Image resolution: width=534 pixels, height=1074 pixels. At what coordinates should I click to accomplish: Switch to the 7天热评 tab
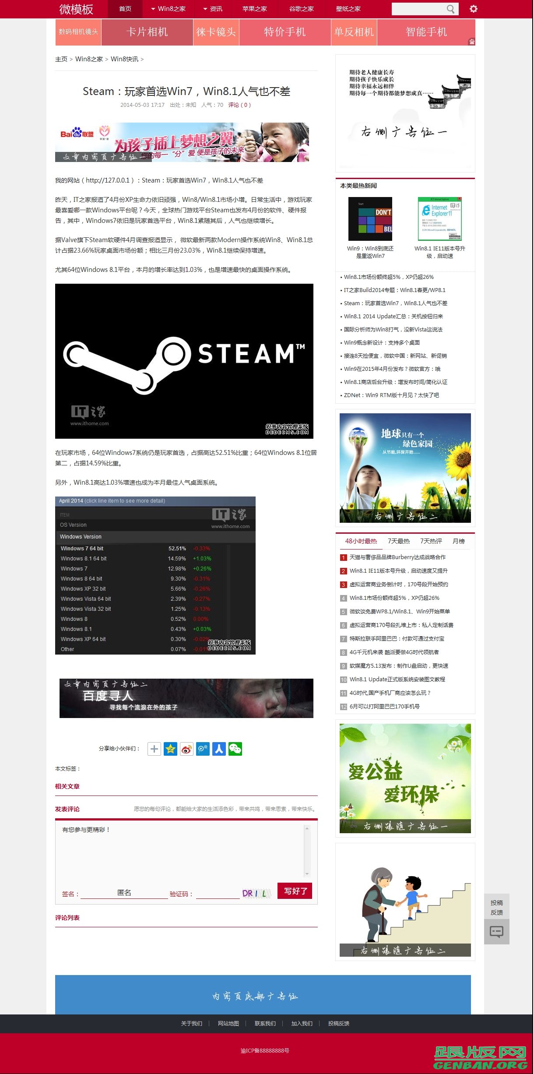pyautogui.click(x=431, y=541)
